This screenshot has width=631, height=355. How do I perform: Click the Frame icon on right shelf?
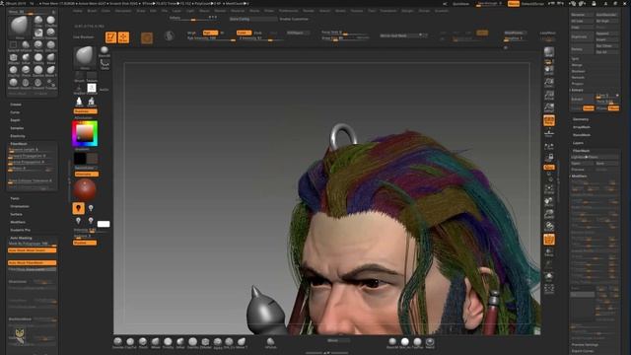[549, 189]
